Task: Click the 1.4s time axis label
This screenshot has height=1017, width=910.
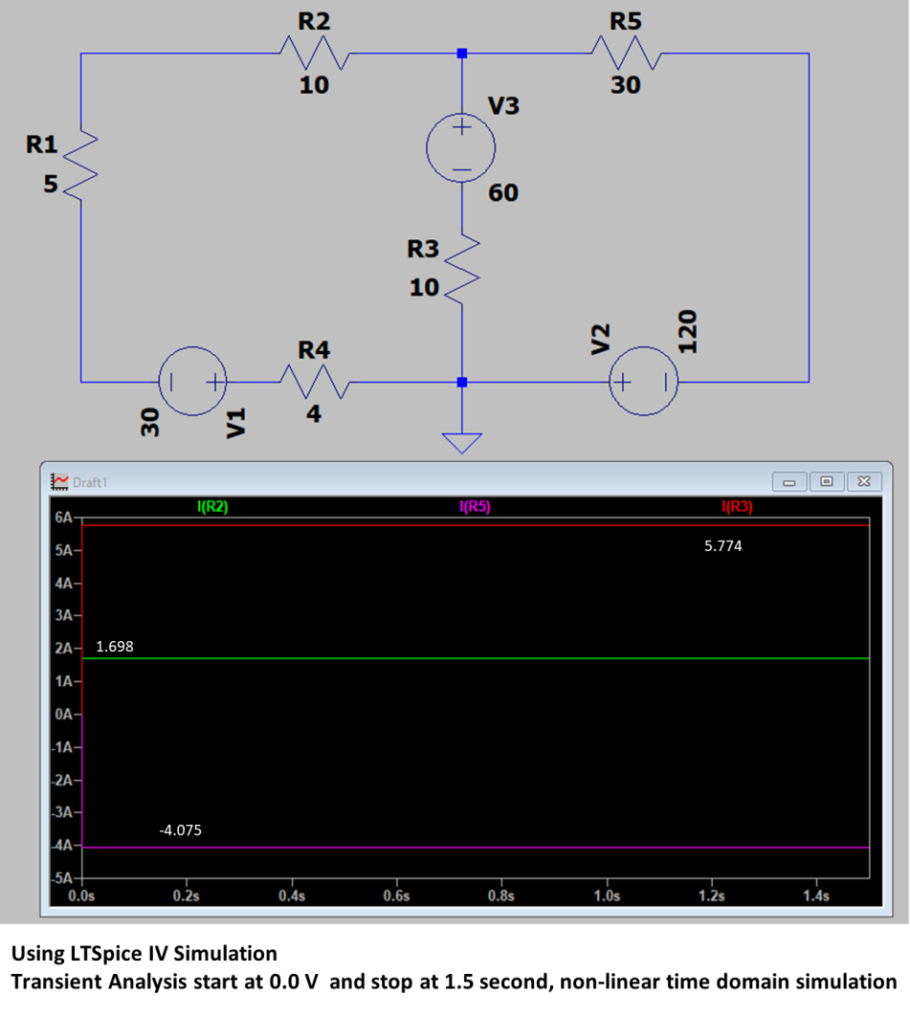Action: pos(816,895)
